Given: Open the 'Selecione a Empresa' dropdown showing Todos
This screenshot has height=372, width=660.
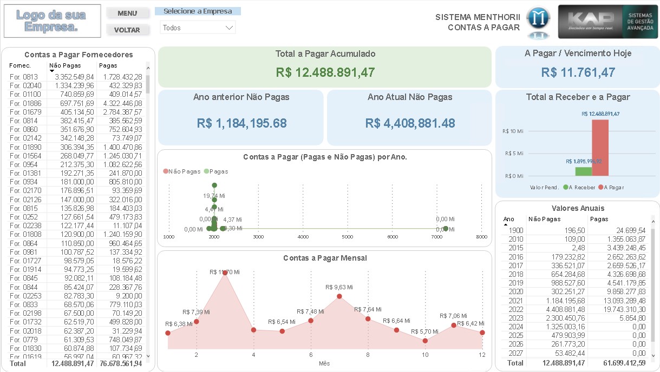Looking at the screenshot, I should tap(198, 28).
